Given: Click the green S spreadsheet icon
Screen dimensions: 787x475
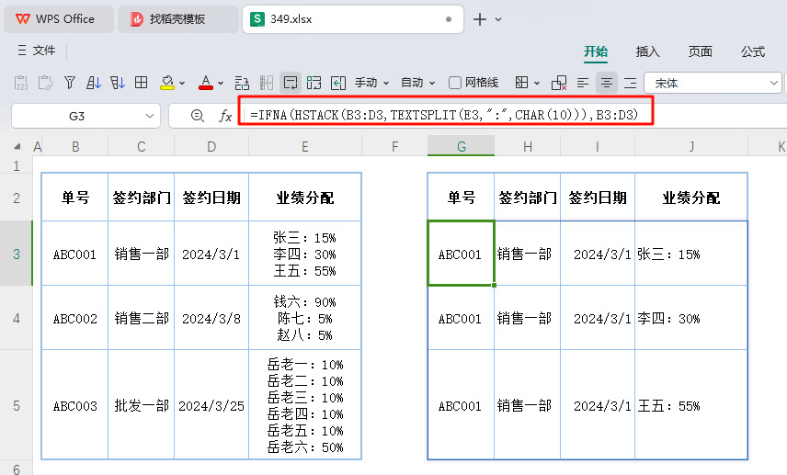Looking at the screenshot, I should coord(257,19).
